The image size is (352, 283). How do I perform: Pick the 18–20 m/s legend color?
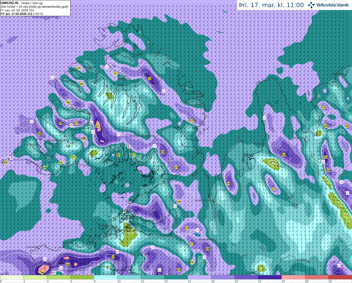point(223,277)
